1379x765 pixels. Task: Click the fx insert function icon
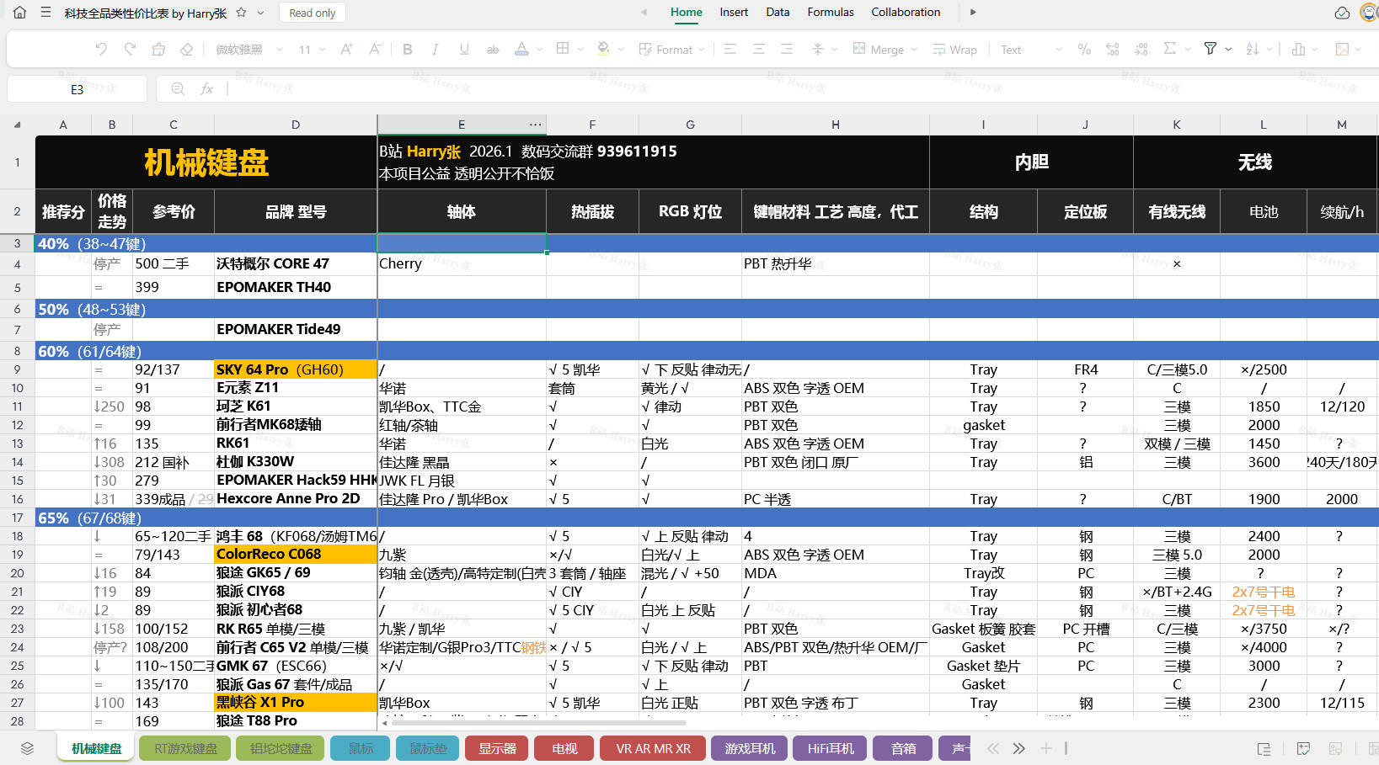click(x=206, y=88)
